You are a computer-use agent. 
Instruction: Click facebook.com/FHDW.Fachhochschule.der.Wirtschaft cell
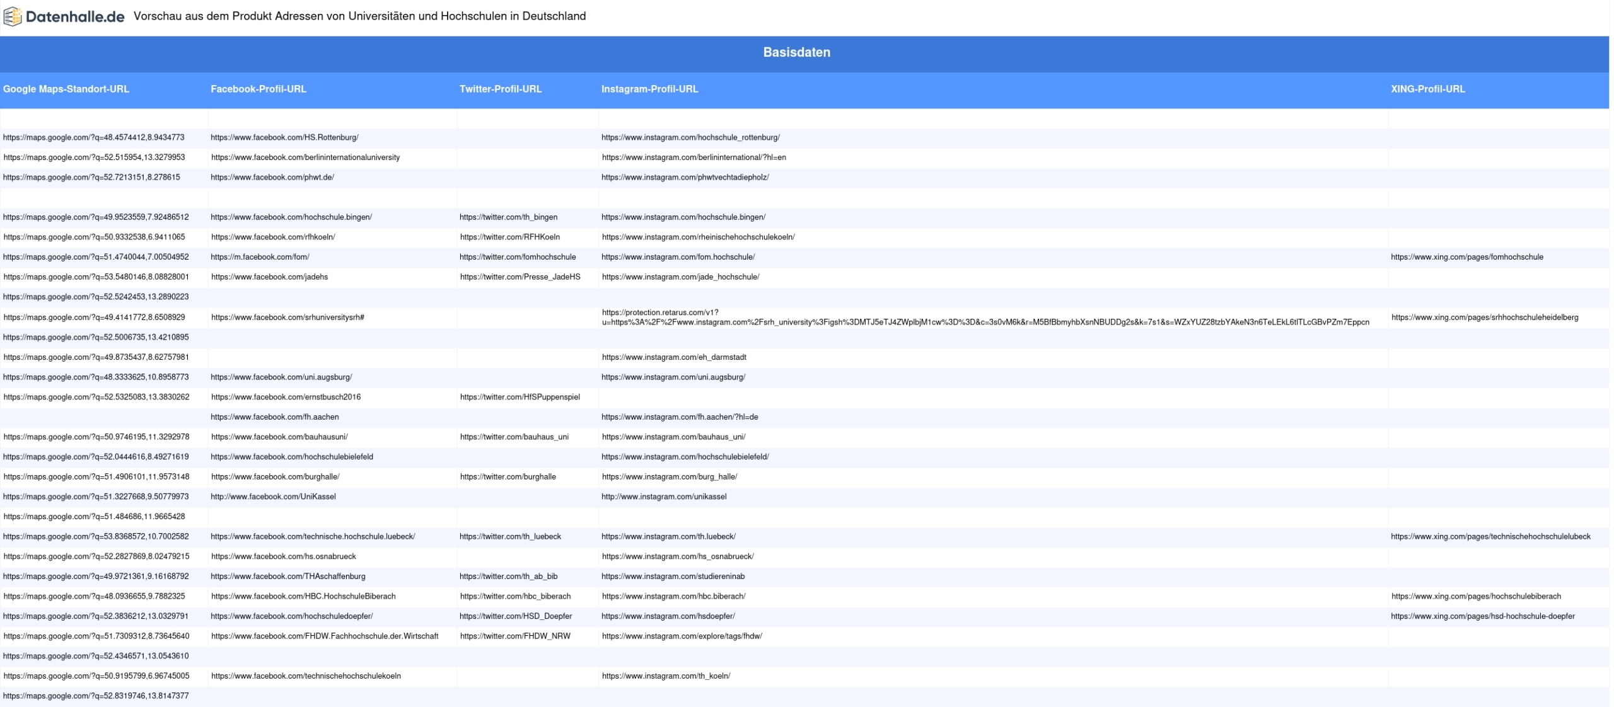pyautogui.click(x=325, y=636)
